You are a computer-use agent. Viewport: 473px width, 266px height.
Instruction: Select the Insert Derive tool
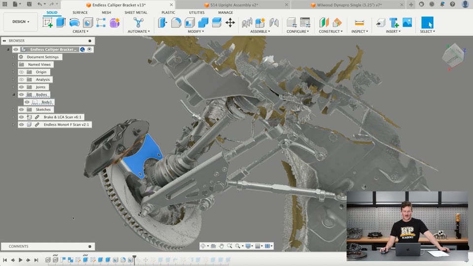381,23
